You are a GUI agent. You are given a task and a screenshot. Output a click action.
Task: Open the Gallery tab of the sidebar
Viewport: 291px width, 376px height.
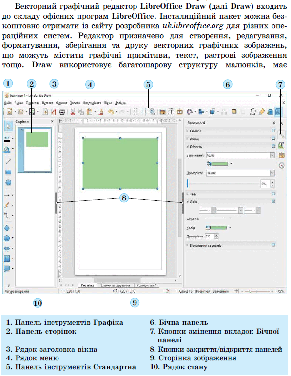(282, 155)
